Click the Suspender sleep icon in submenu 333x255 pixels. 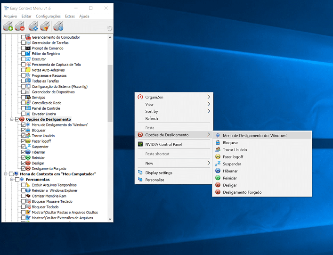click(218, 164)
